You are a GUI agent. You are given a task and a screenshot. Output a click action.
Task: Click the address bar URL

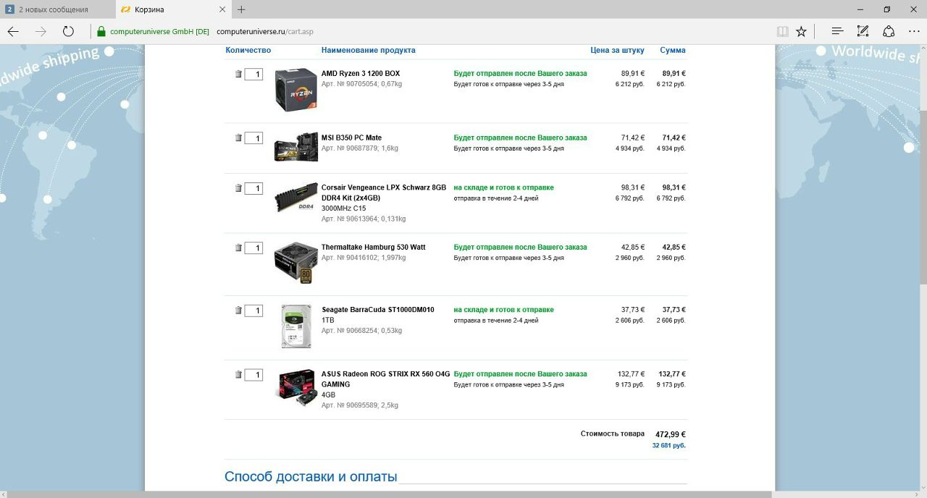coord(264,32)
